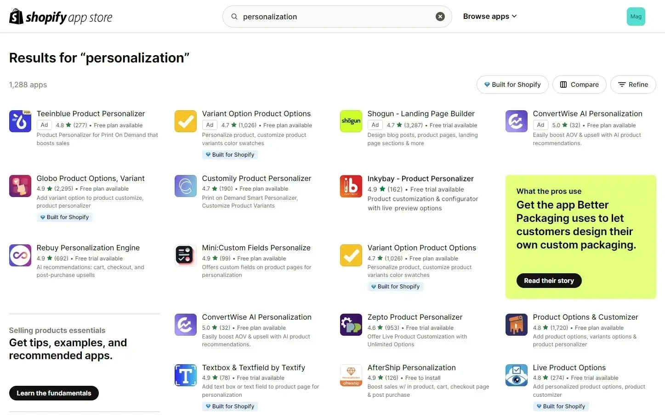
Task: Click the Learn the fundamentals button
Action: tap(54, 393)
